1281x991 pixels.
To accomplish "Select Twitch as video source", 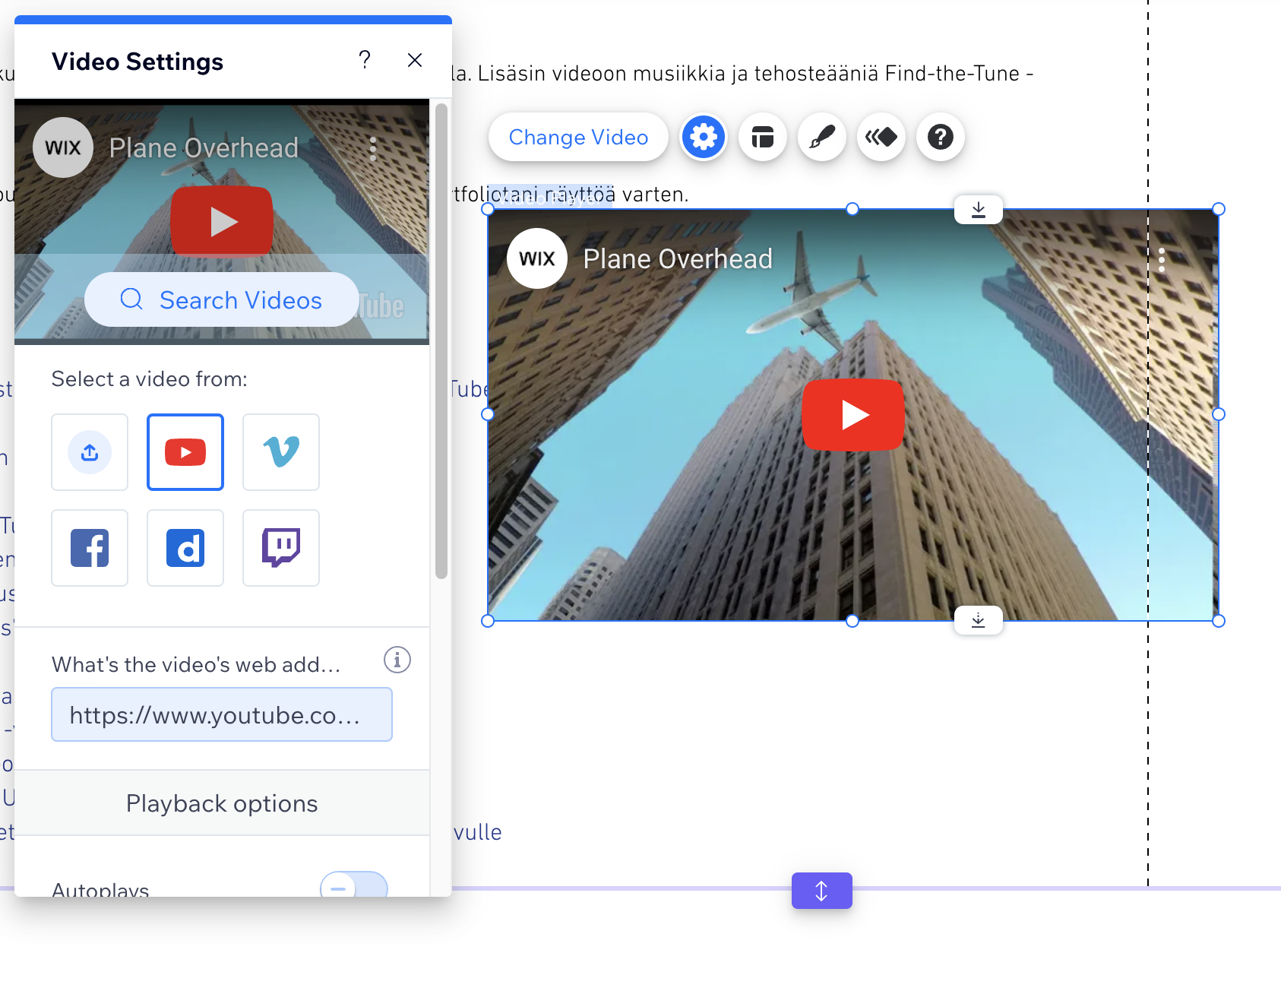I will coord(281,548).
